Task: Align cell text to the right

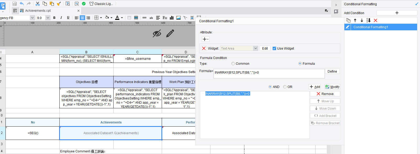Action: (88, 18)
